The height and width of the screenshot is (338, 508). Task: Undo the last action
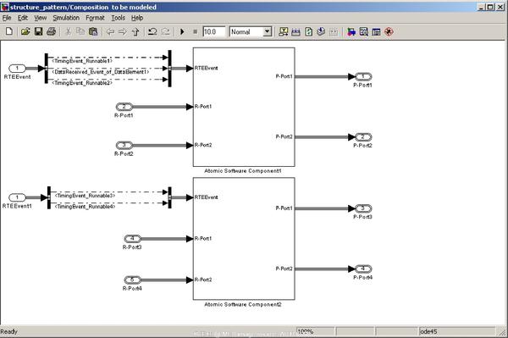click(152, 31)
